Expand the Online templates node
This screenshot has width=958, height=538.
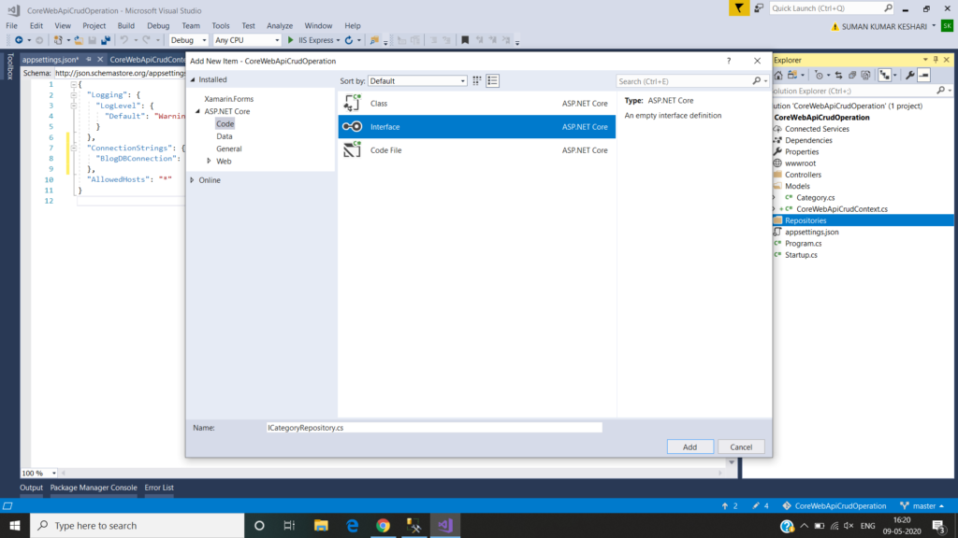193,180
